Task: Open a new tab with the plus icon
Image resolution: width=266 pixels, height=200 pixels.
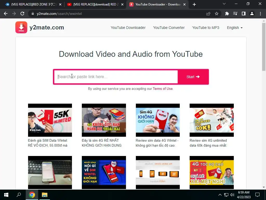Action: [194, 4]
